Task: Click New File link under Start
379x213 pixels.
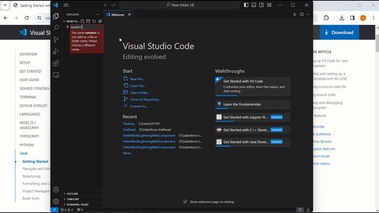Action: pos(137,79)
